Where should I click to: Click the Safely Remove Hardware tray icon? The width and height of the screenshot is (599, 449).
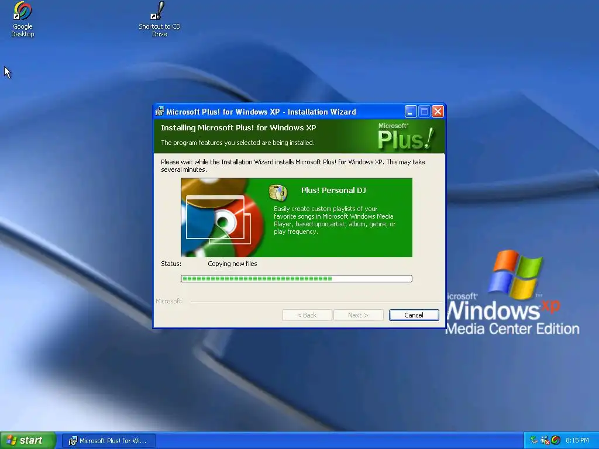(534, 440)
